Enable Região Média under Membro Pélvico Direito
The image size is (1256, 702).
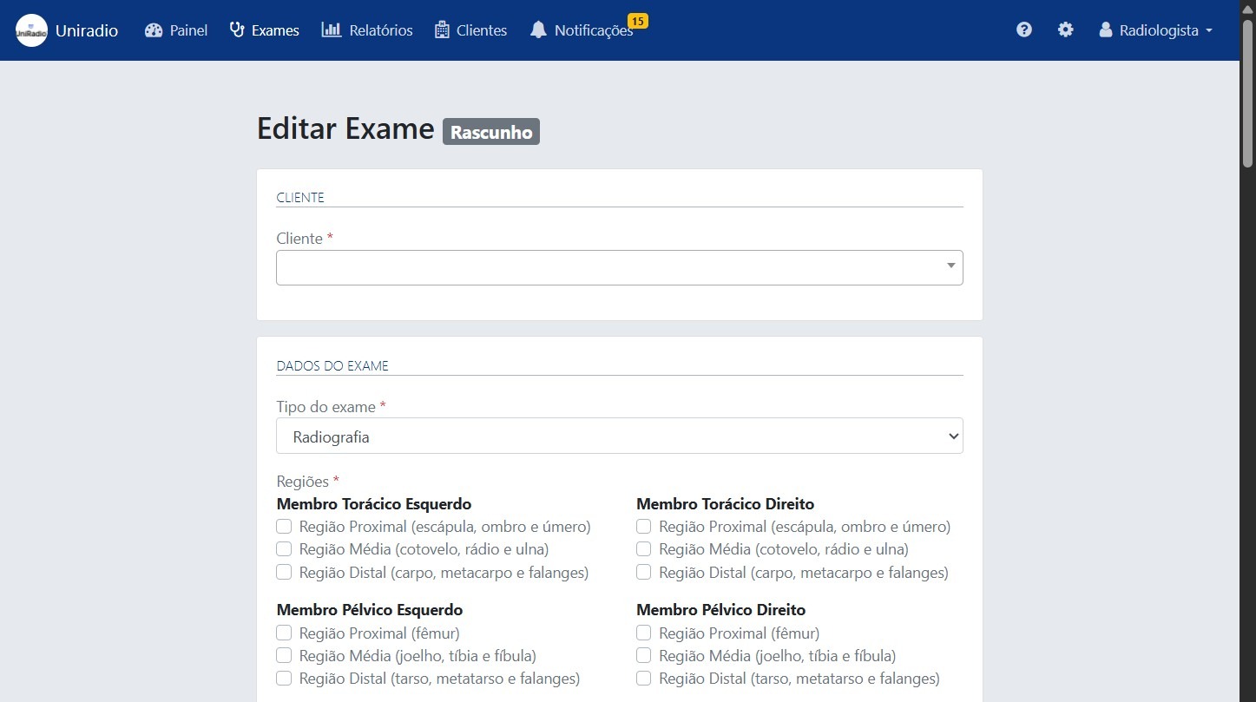(643, 655)
